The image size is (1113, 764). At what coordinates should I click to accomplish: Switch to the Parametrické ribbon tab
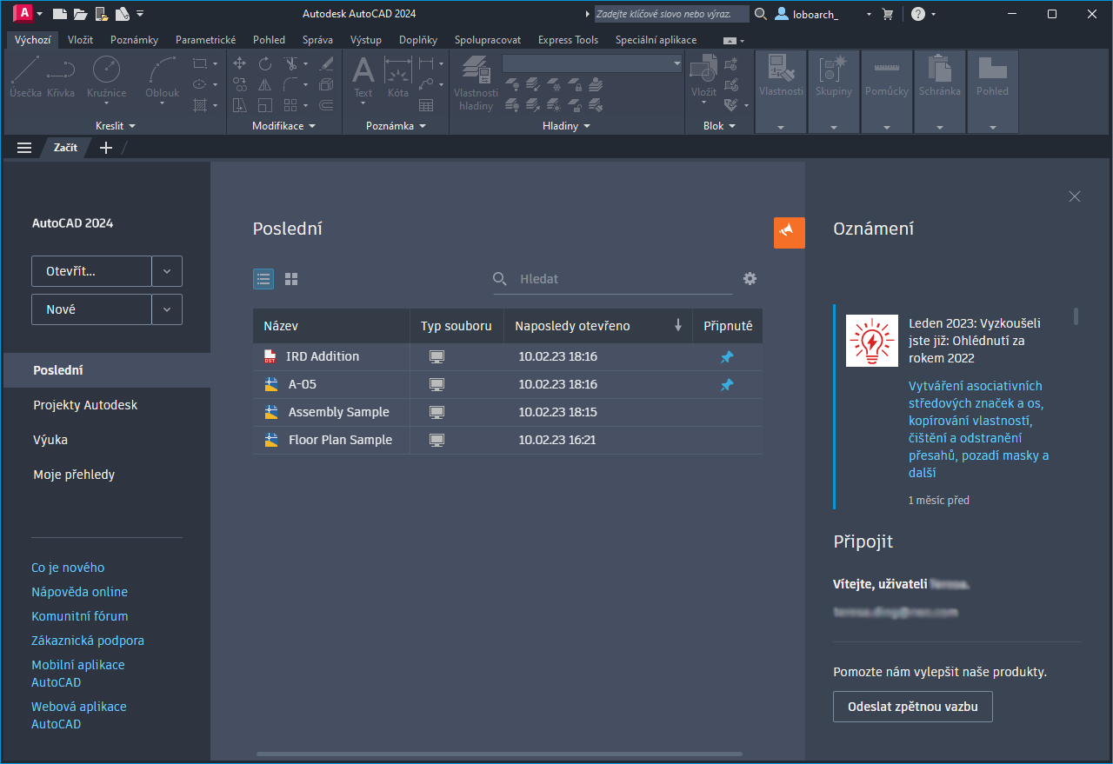click(x=205, y=40)
